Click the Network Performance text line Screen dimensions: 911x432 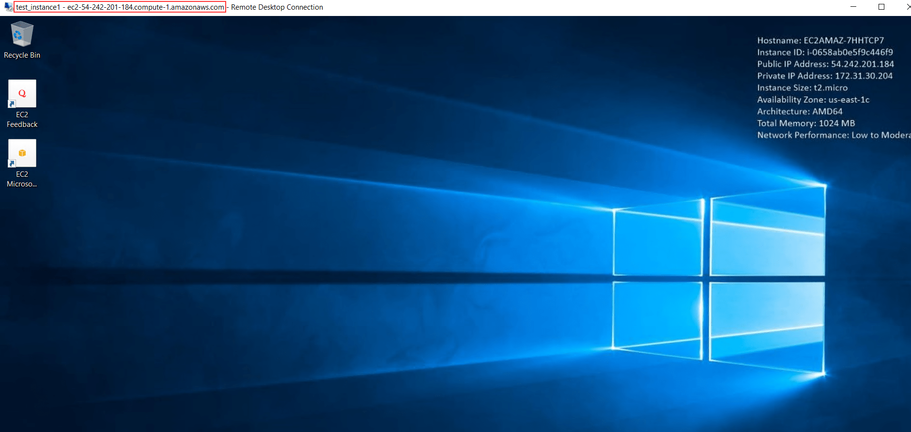[834, 135]
